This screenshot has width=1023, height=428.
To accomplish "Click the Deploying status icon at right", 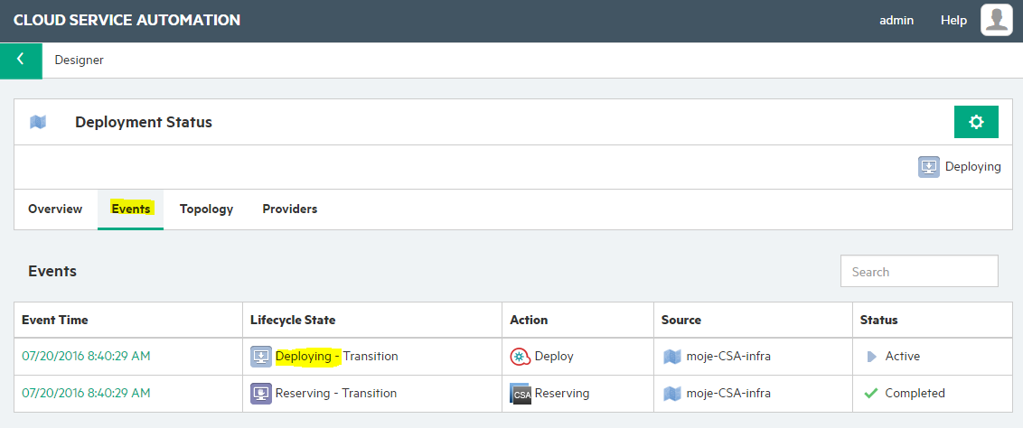I will pos(928,167).
